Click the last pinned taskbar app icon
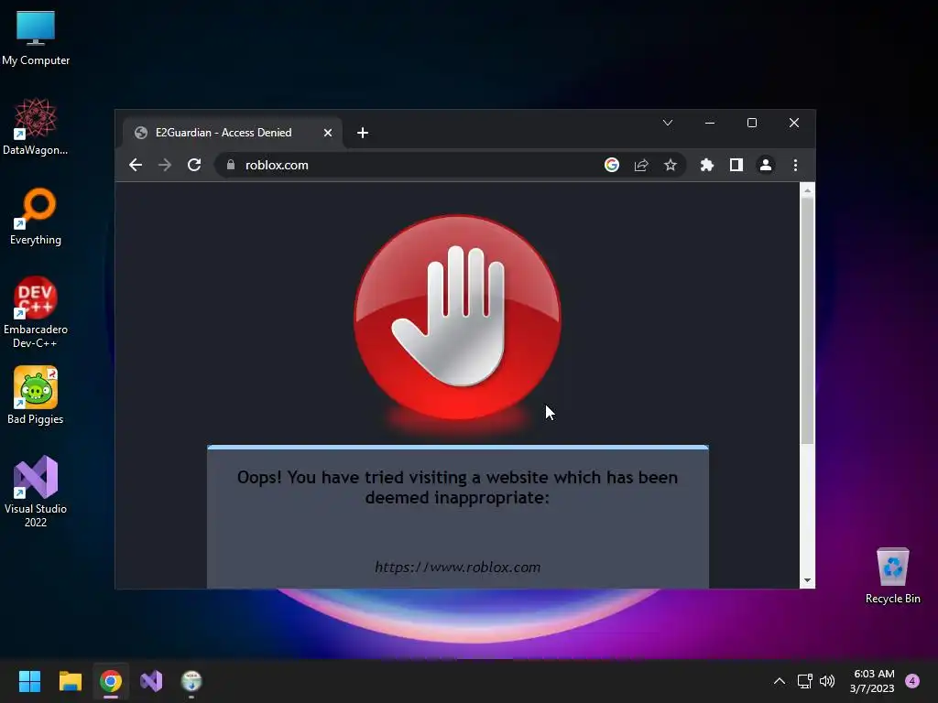938x703 pixels. 191,681
